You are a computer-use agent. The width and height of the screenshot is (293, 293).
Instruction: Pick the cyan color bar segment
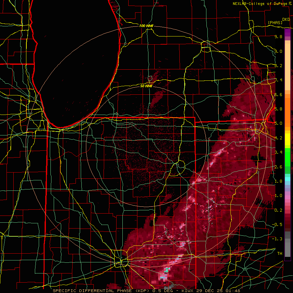pyautogui.click(x=287, y=179)
